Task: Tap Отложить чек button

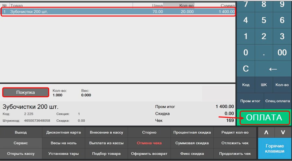Action: [235, 143]
